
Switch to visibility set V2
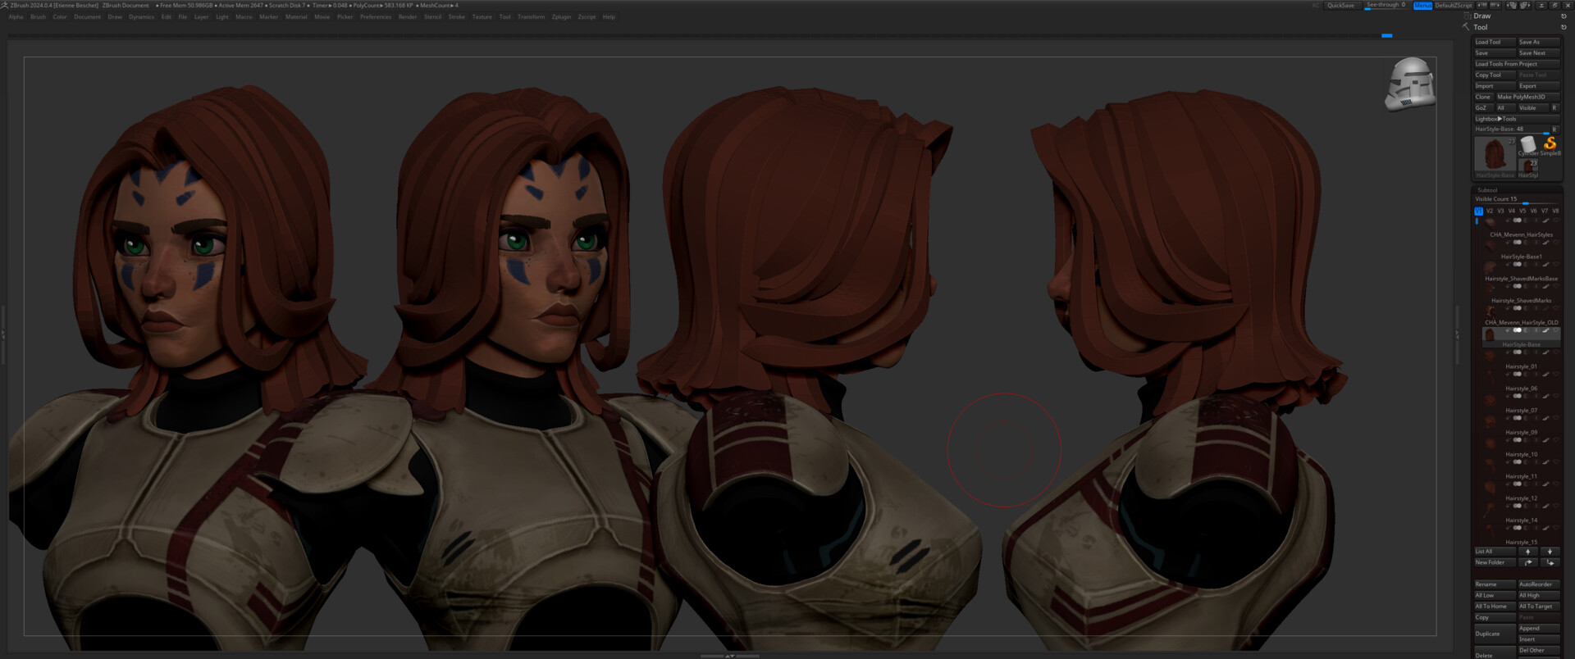(1490, 211)
